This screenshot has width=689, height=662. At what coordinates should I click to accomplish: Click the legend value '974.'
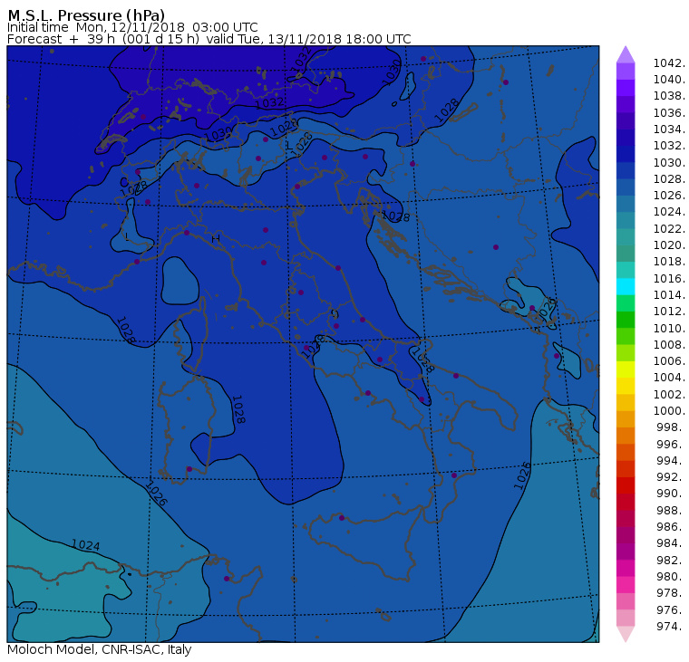point(671,626)
